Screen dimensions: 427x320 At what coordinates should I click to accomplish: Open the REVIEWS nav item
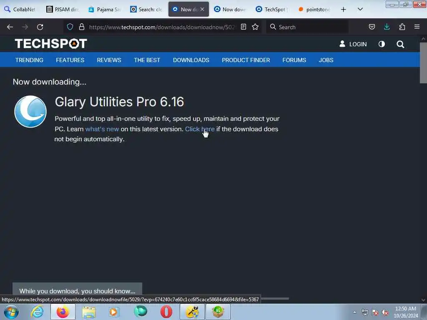pyautogui.click(x=109, y=60)
